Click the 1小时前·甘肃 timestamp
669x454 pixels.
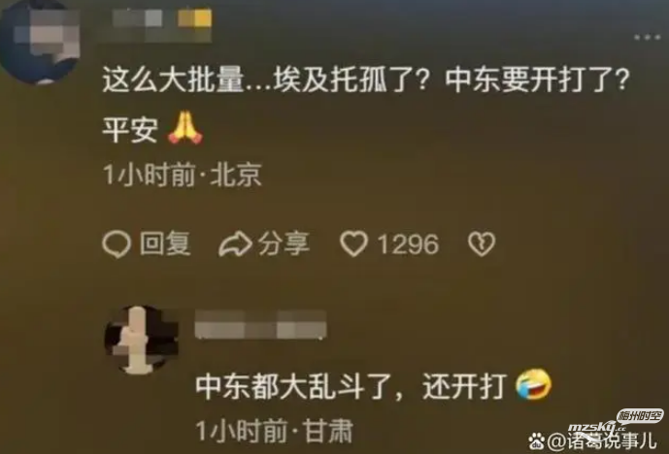[x=275, y=431]
